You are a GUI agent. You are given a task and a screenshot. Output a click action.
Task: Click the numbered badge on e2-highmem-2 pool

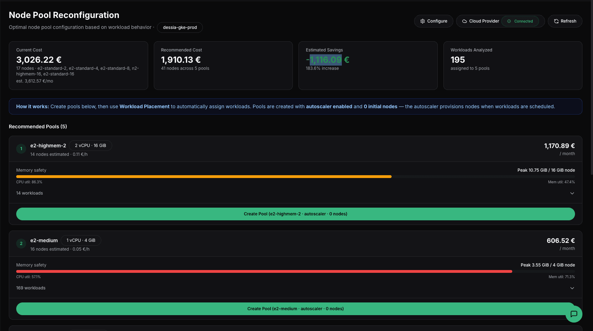coord(21,149)
